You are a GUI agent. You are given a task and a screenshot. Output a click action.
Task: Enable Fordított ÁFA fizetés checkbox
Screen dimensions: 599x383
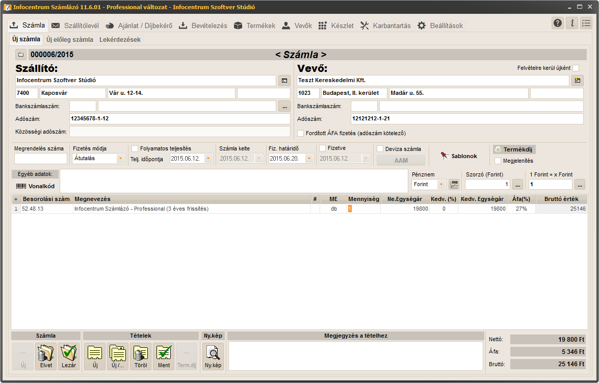click(x=301, y=134)
